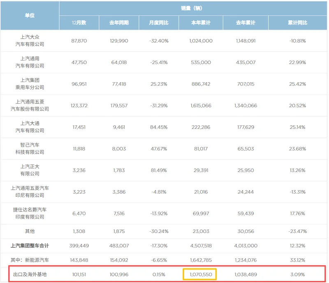Screen dimensions: 329x283
Task: Select the 4,507,518 total cell
Action: (x=200, y=246)
